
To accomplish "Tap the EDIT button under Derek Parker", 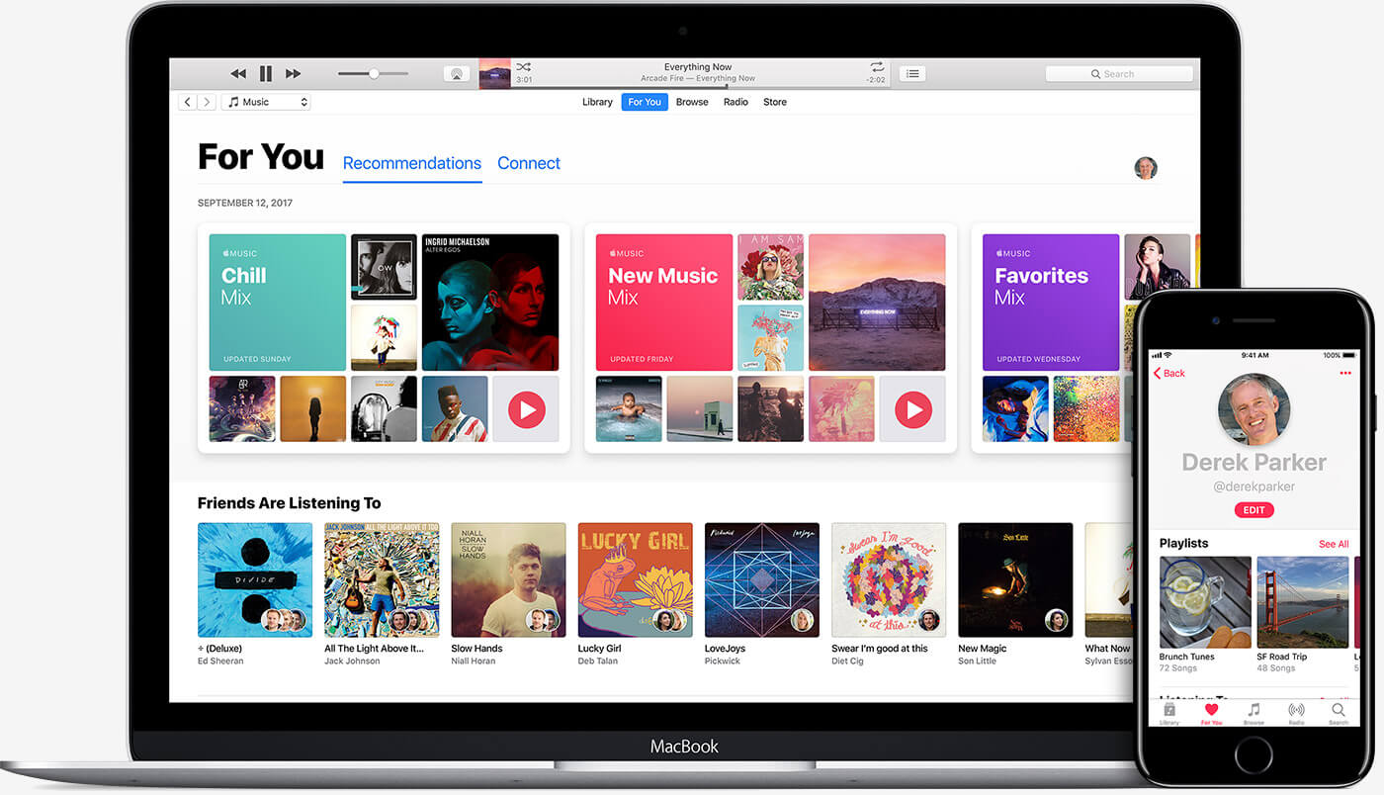I will [1254, 510].
